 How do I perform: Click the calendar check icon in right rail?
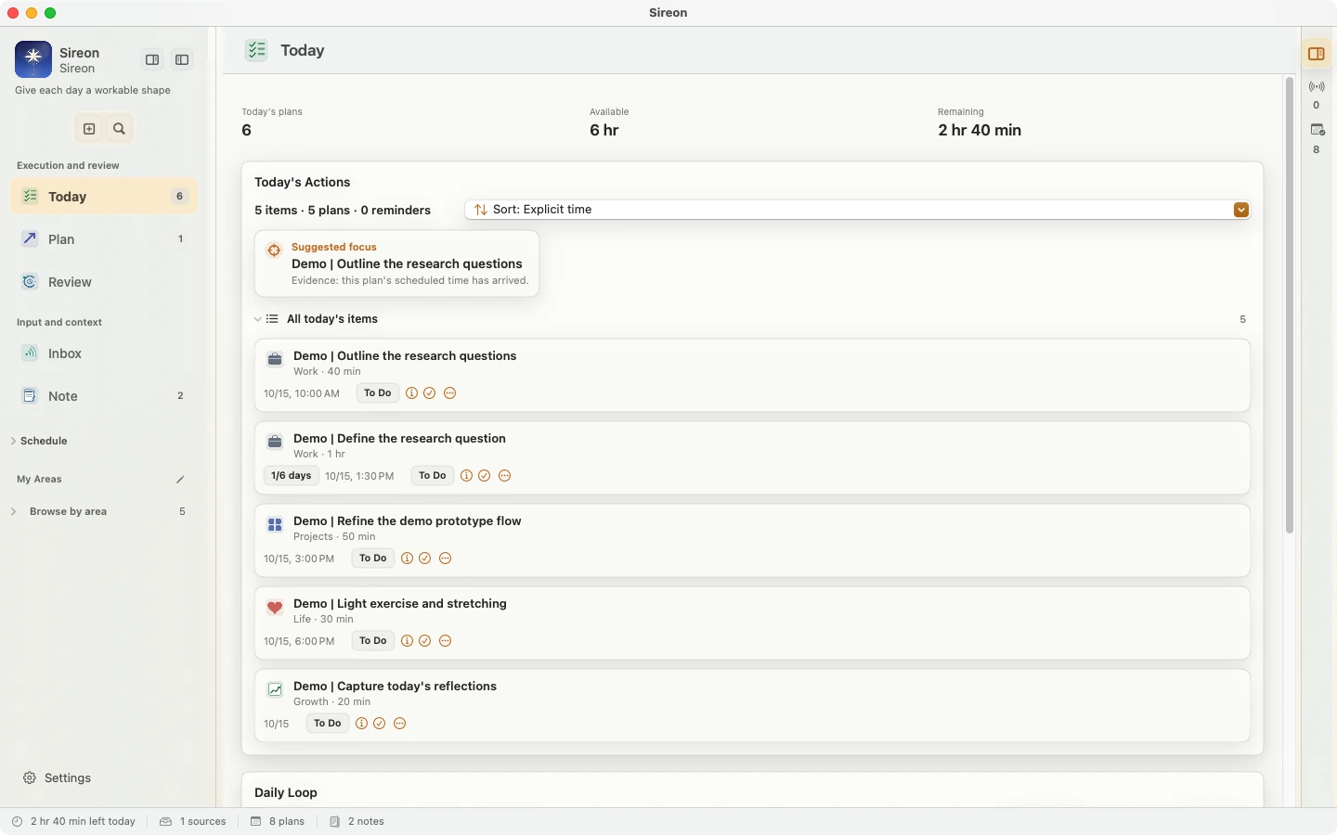click(x=1317, y=130)
